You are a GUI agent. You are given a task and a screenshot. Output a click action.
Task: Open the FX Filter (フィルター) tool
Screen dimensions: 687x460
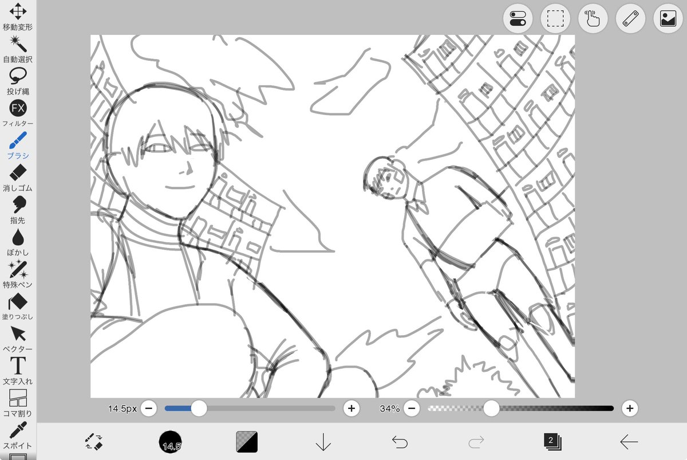[x=18, y=112]
